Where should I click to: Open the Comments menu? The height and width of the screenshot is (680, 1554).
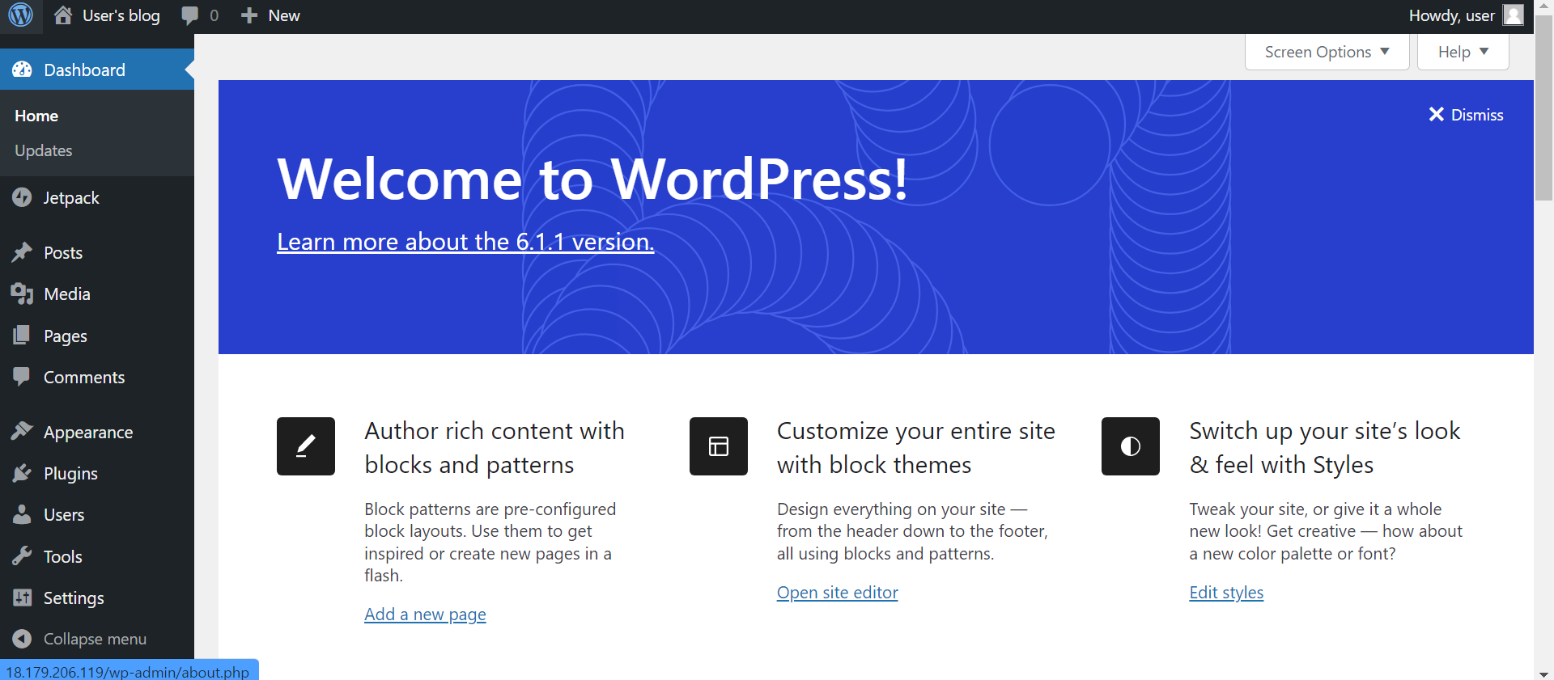tap(97, 377)
